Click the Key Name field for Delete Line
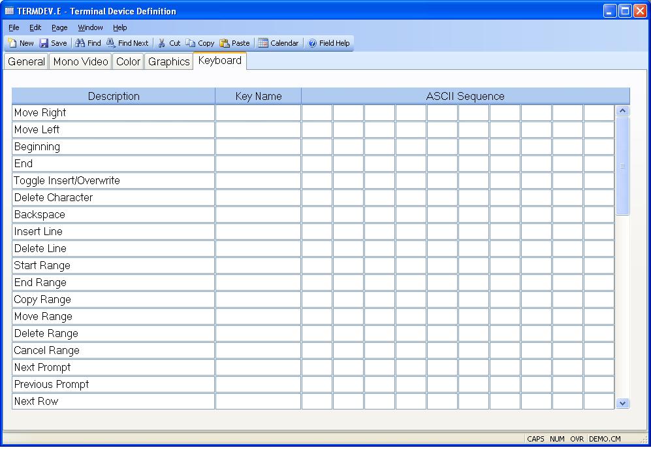The image size is (651, 450). coord(258,249)
